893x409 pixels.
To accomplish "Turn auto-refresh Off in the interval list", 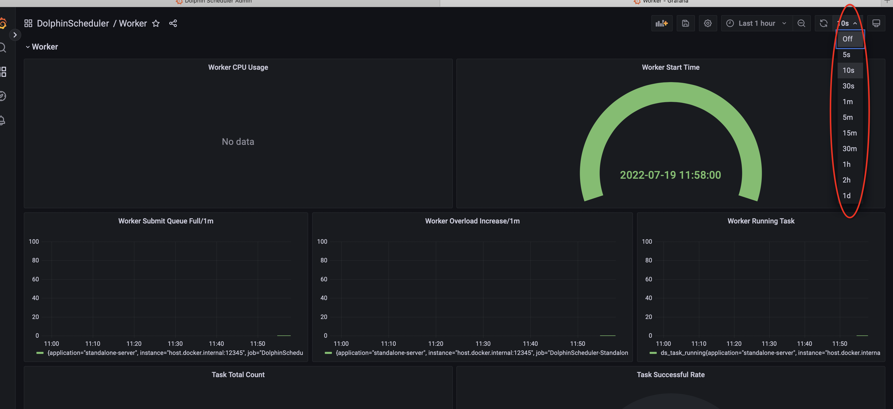I will (x=848, y=39).
